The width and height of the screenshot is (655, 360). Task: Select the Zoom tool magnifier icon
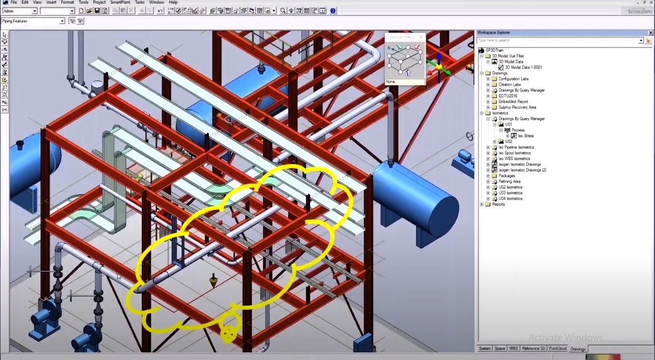tap(283, 10)
